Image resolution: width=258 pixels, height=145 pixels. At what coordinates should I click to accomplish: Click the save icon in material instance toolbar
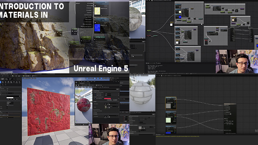[x=77, y=85]
